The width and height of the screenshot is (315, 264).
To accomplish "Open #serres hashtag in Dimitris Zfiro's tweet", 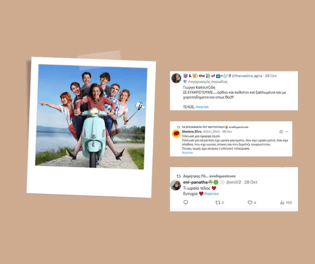I will 187,152.
